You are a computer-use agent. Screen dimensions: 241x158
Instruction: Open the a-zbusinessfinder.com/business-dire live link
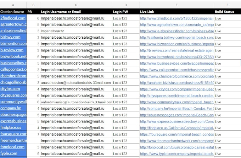coord(177,31)
